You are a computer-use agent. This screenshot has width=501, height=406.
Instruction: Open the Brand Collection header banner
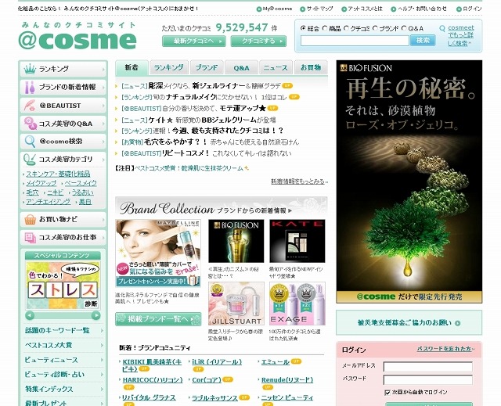click(x=222, y=207)
